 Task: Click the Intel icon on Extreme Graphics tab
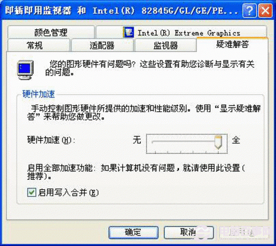[x=128, y=33]
